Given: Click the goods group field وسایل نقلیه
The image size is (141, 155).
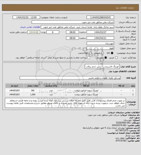Looking at the screenshot, I should click(x=70, y=78).
